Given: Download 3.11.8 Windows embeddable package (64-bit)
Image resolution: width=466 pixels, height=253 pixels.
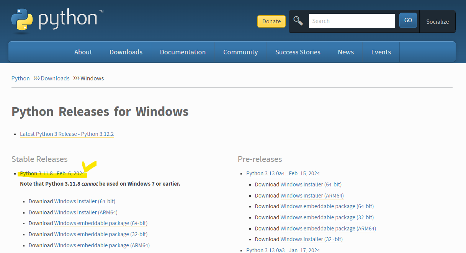Looking at the screenshot, I should tap(101, 223).
